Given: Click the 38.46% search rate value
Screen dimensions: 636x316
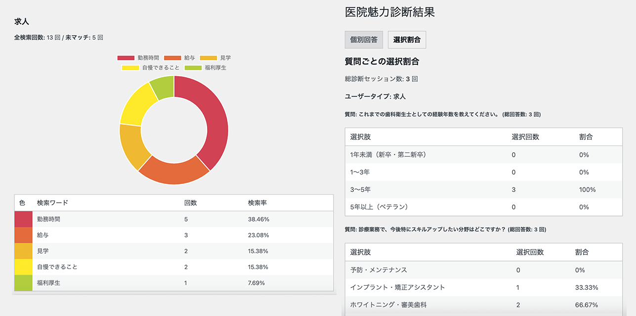Looking at the screenshot, I should tap(258, 219).
